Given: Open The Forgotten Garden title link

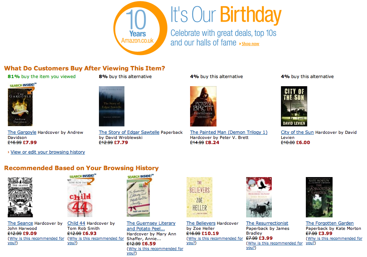Looking at the screenshot, I should coord(330,223).
